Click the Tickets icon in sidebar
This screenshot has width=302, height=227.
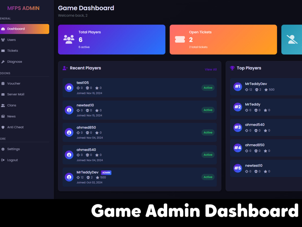[3, 51]
